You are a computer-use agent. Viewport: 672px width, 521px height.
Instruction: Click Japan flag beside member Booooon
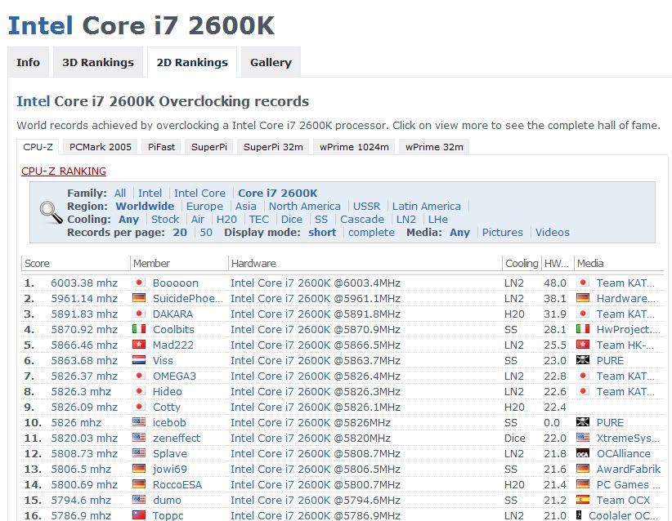coord(138,283)
